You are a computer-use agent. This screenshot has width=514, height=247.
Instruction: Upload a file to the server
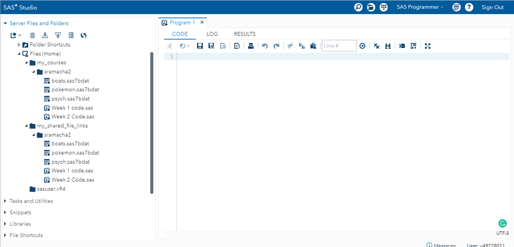click(58, 35)
